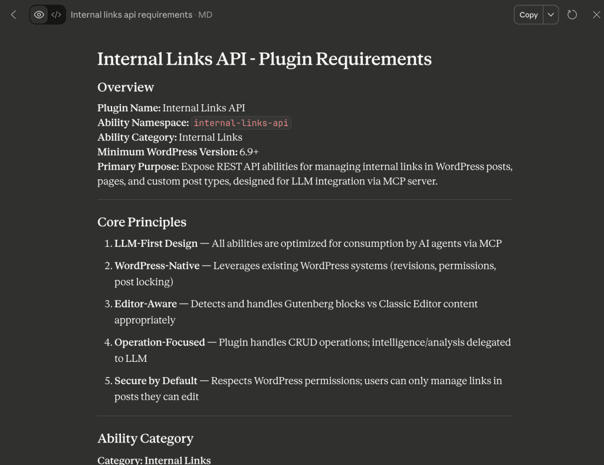
Task: Open the dropdown arrow beside the Copy button
Action: (x=550, y=15)
